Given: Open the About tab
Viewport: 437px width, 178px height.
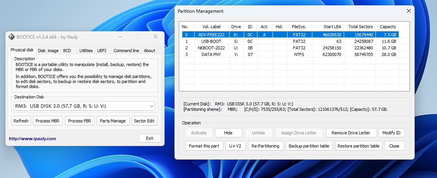Looking at the screenshot, I should pos(149,51).
